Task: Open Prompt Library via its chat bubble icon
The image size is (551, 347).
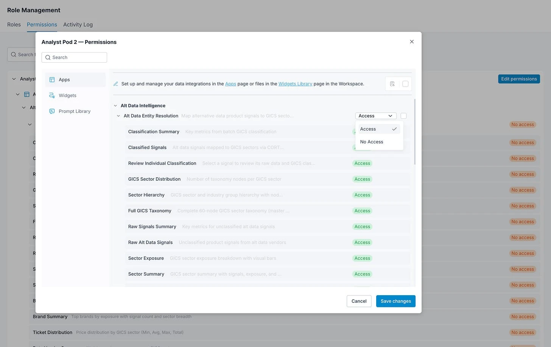Action: [x=52, y=111]
